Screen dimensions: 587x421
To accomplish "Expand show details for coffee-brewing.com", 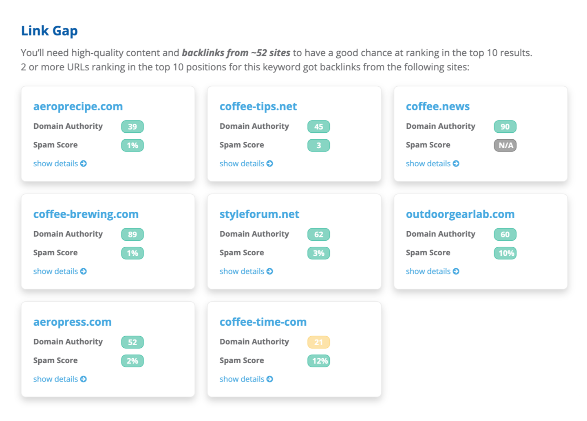I will (x=60, y=272).
